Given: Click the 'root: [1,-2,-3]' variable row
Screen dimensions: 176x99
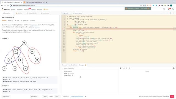Looking at the screenshot, I should tap(69, 74).
